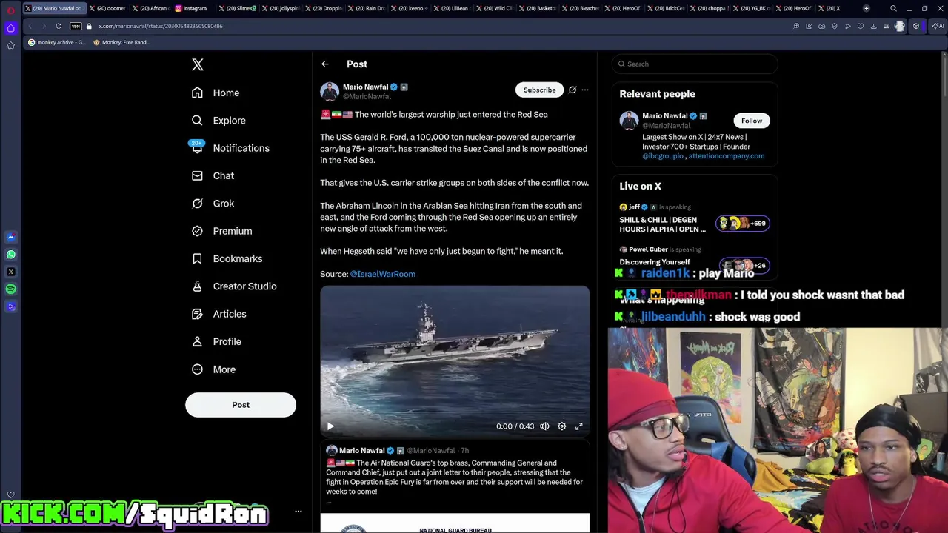Toggle the VPN badge in the address bar
Image resolution: width=948 pixels, height=533 pixels.
coord(75,26)
